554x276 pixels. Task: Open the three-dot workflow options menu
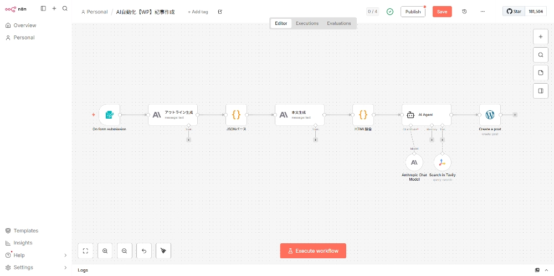coord(483,12)
